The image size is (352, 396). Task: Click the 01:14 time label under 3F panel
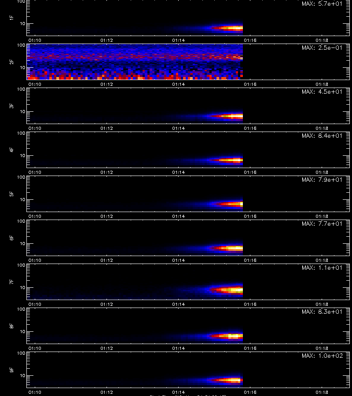(178, 128)
